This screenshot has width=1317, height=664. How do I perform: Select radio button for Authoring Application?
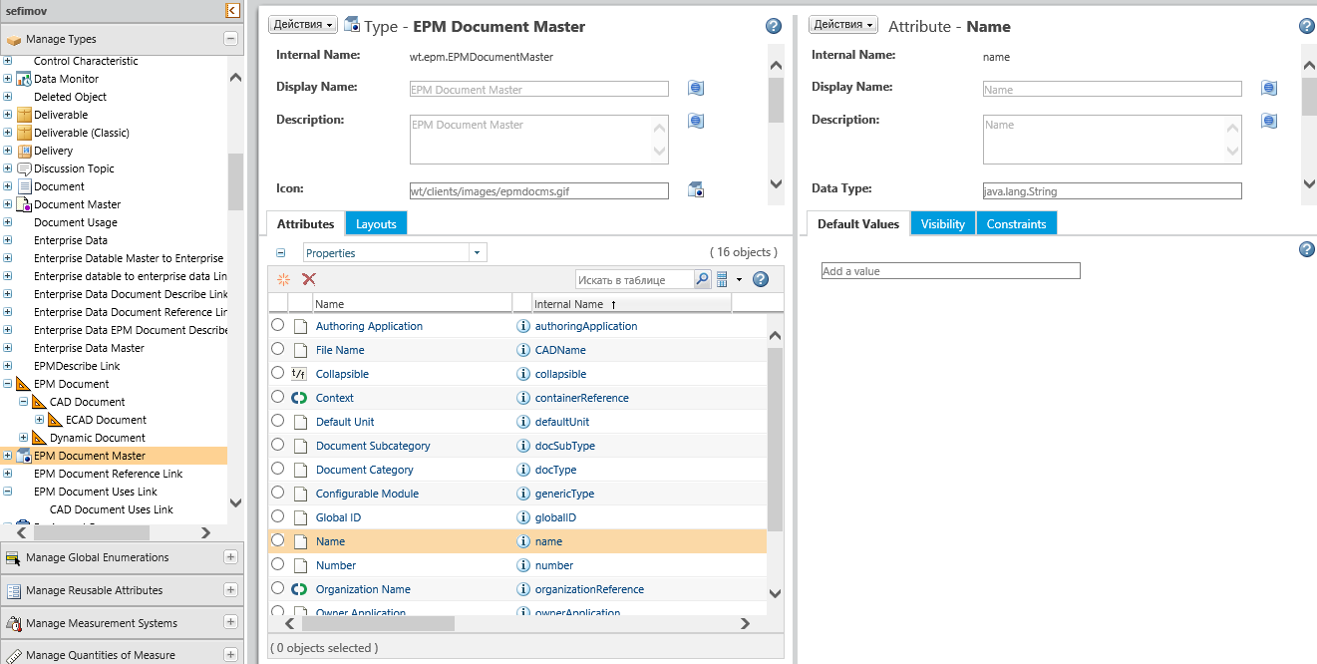point(278,325)
